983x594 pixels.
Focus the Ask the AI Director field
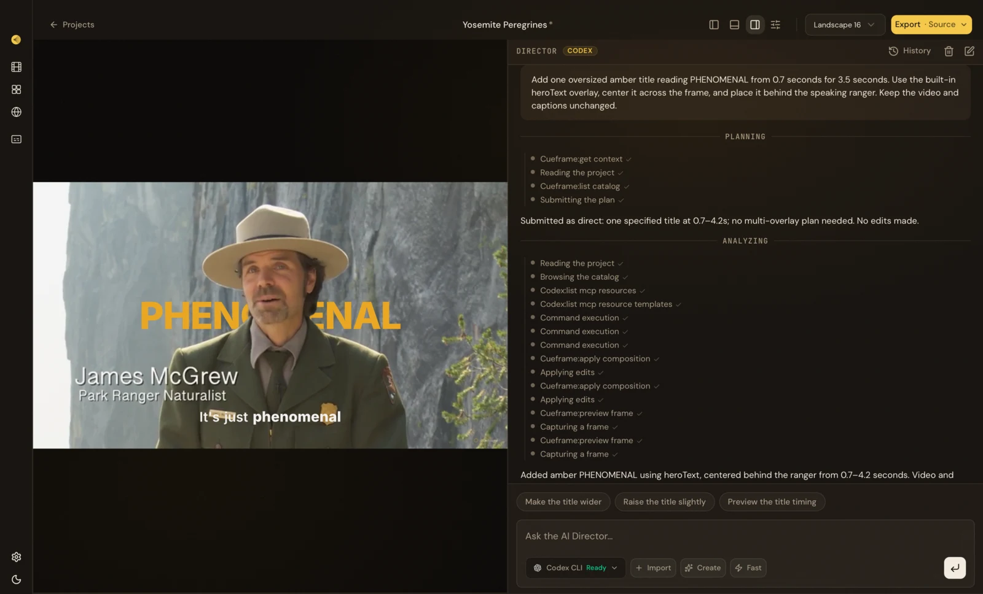(745, 536)
